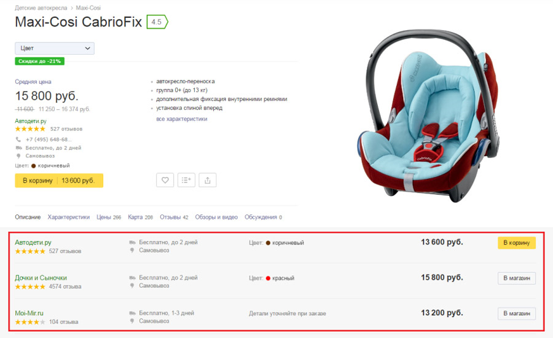
Task: Open the Цены 266 tab
Action: [109, 217]
